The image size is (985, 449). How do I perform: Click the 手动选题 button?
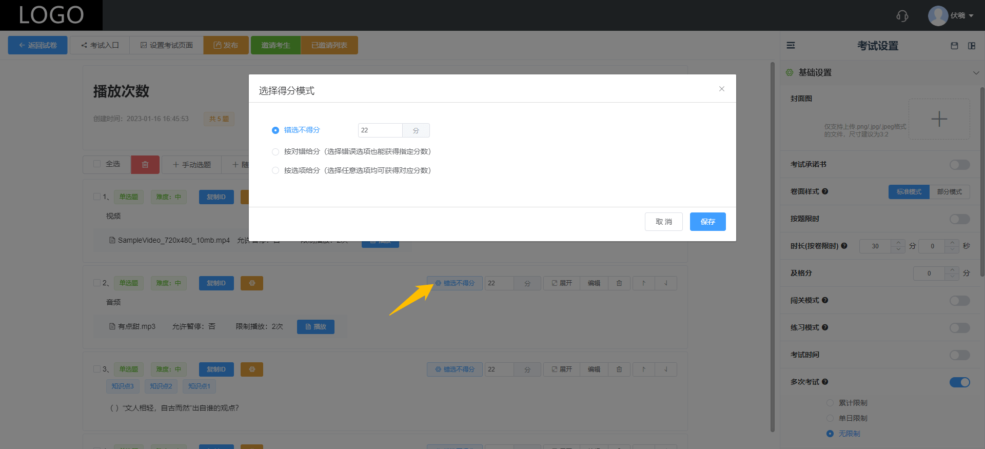192,165
